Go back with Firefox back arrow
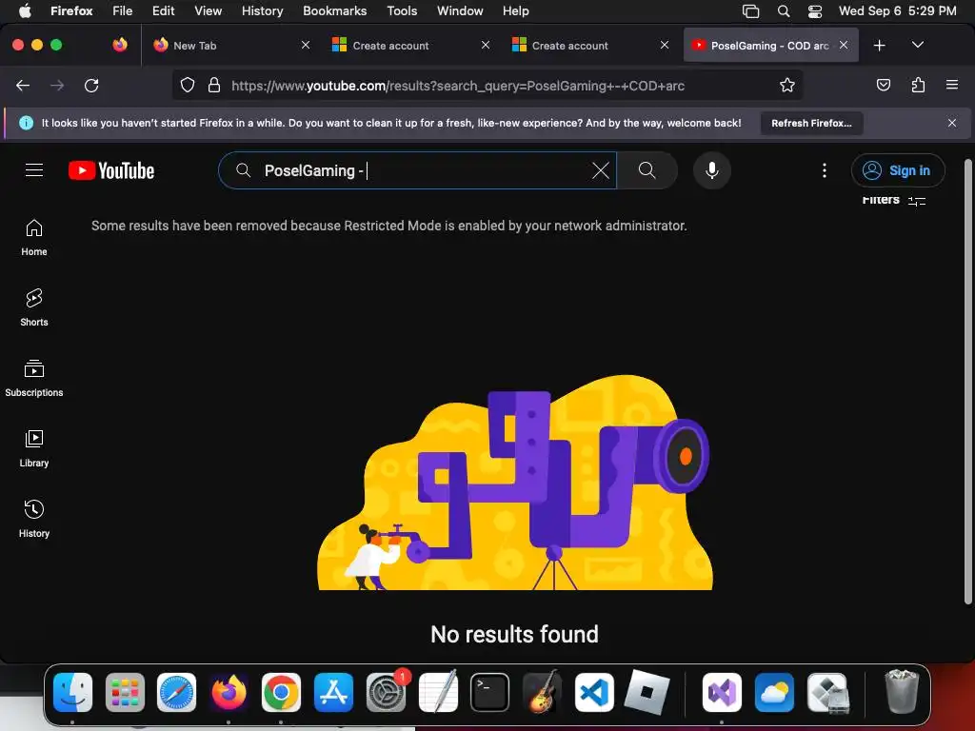 (x=23, y=86)
